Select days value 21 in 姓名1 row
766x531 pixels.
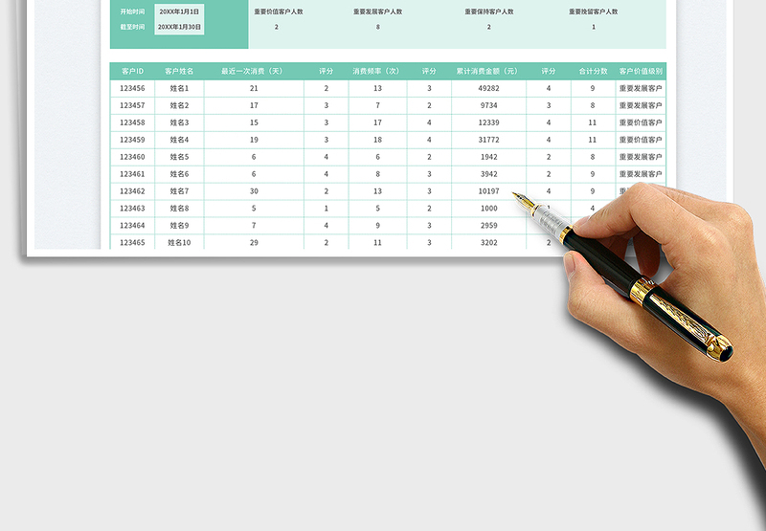coord(254,88)
